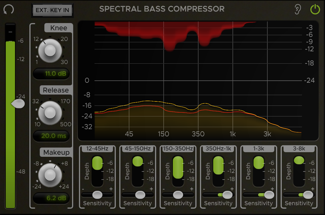Viewport: 325px width, 215px height.
Task: Select the 45-150Hz band label
Action: [138, 148]
